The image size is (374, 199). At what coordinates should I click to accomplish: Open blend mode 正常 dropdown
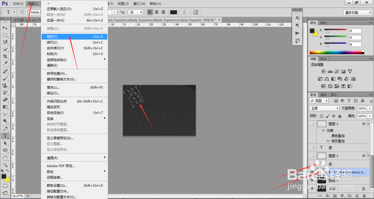point(324,108)
